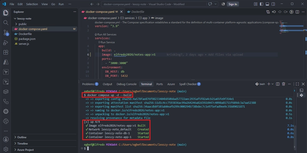This screenshot has height=153, width=307.
Task: Switch to the Dockerfile editor tab
Action: 135,12
